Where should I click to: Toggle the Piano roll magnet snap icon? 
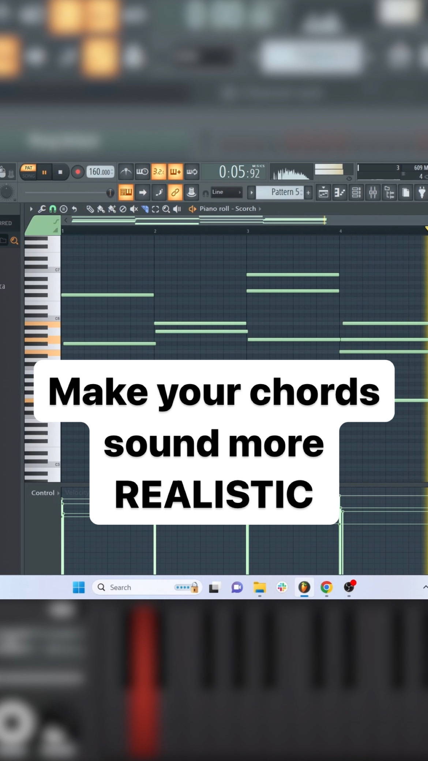(x=53, y=209)
